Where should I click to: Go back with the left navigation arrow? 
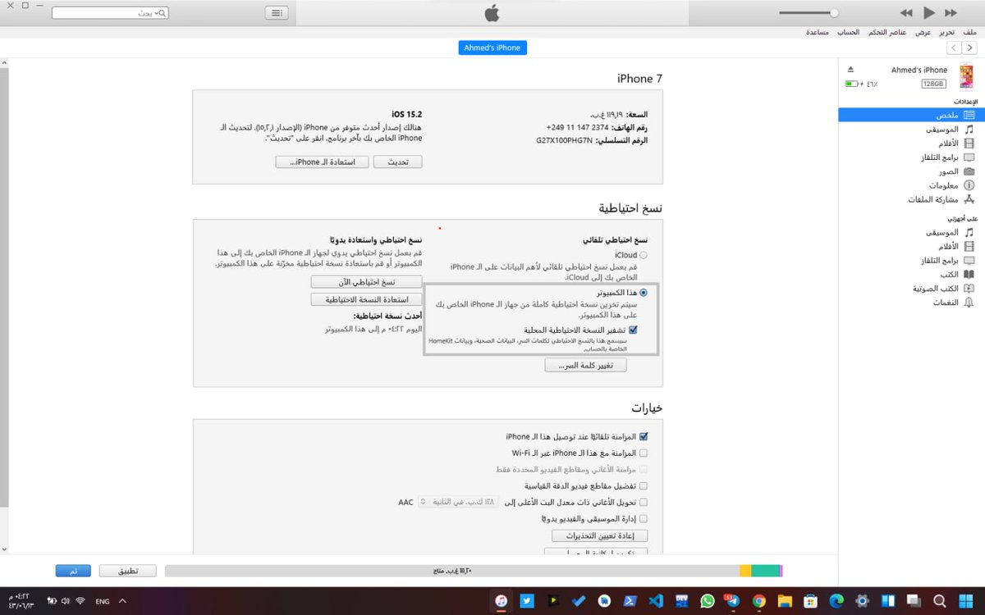[x=954, y=48]
